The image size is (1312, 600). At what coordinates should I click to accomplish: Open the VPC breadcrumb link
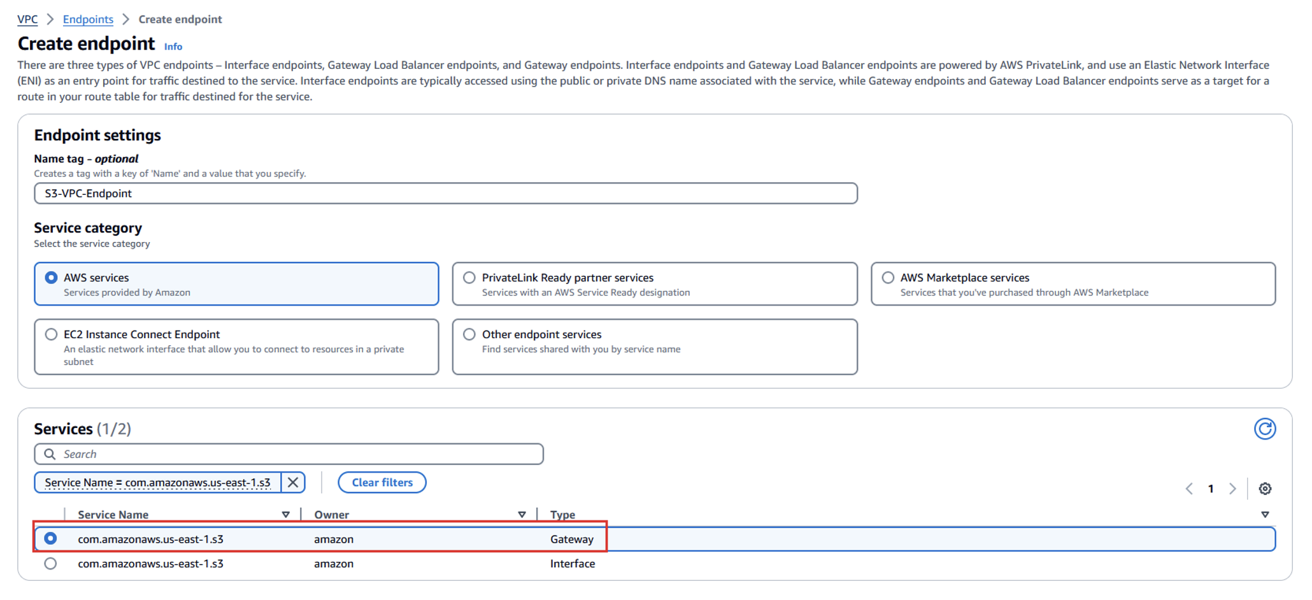click(27, 19)
